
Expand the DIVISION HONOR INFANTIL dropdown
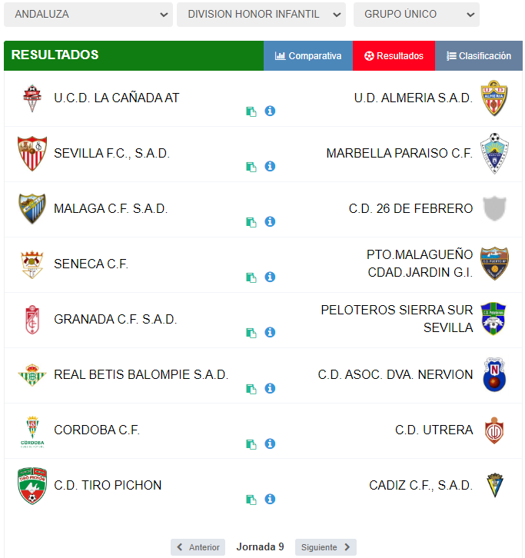click(x=261, y=15)
